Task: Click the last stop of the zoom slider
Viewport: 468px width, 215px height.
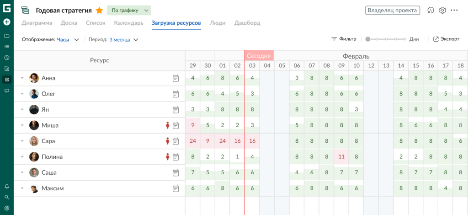Action: [x=405, y=39]
